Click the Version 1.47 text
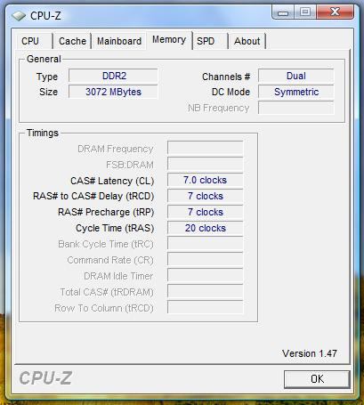This screenshot has height=405, width=364. point(310,353)
